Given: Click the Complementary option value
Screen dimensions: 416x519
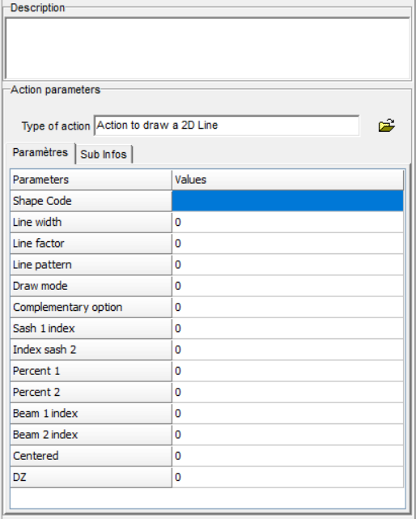Looking at the screenshot, I should [287, 307].
